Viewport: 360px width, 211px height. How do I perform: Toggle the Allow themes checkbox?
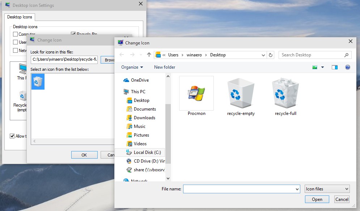(13, 136)
